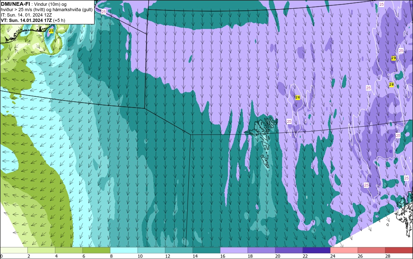413x259 pixels.
Task: Click the 6–8 m/s olive green legend swatch
Action: tap(96, 250)
